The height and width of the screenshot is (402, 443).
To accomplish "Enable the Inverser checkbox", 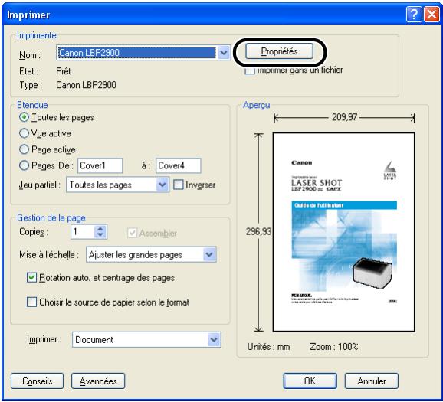I will click(178, 185).
